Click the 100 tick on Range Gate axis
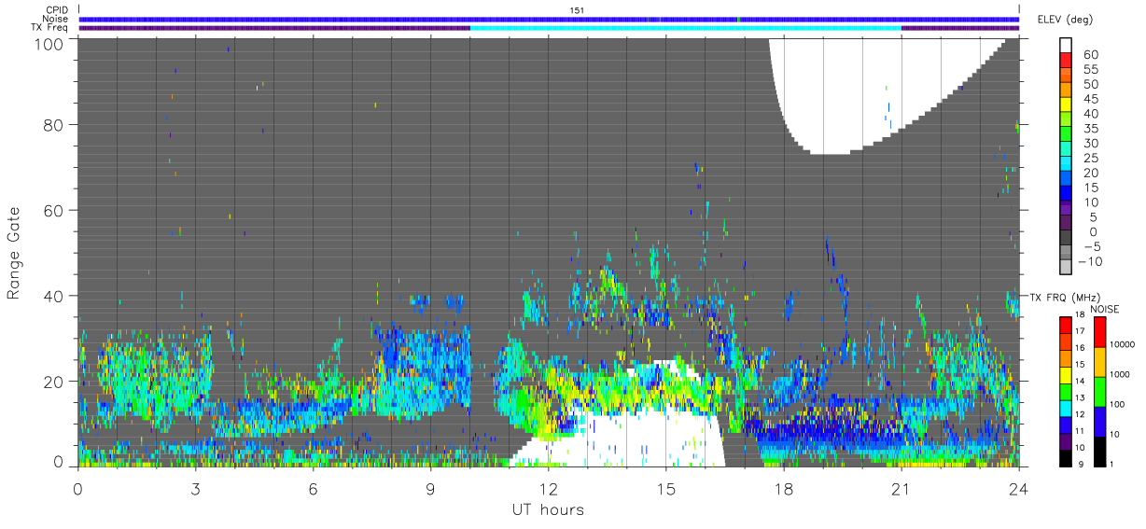The image size is (1146, 529). (49, 43)
